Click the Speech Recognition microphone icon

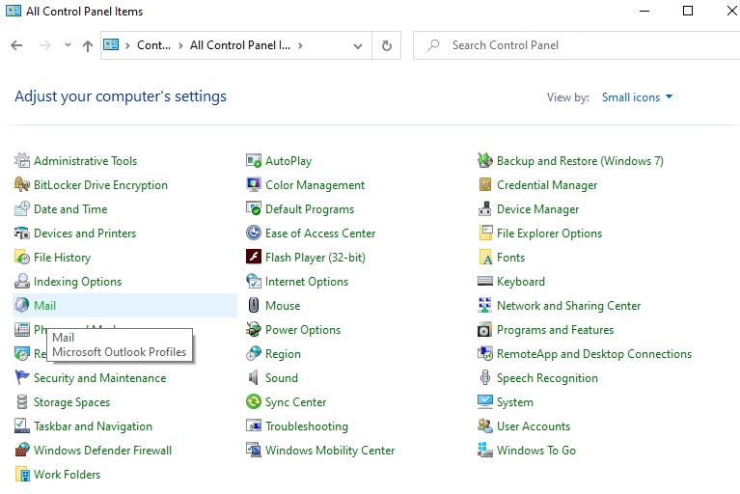(x=484, y=377)
